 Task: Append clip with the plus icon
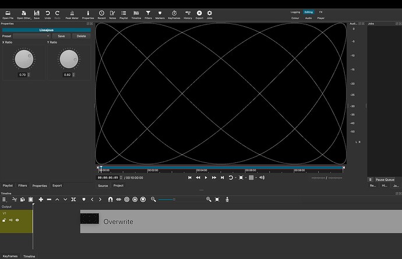tap(41, 199)
